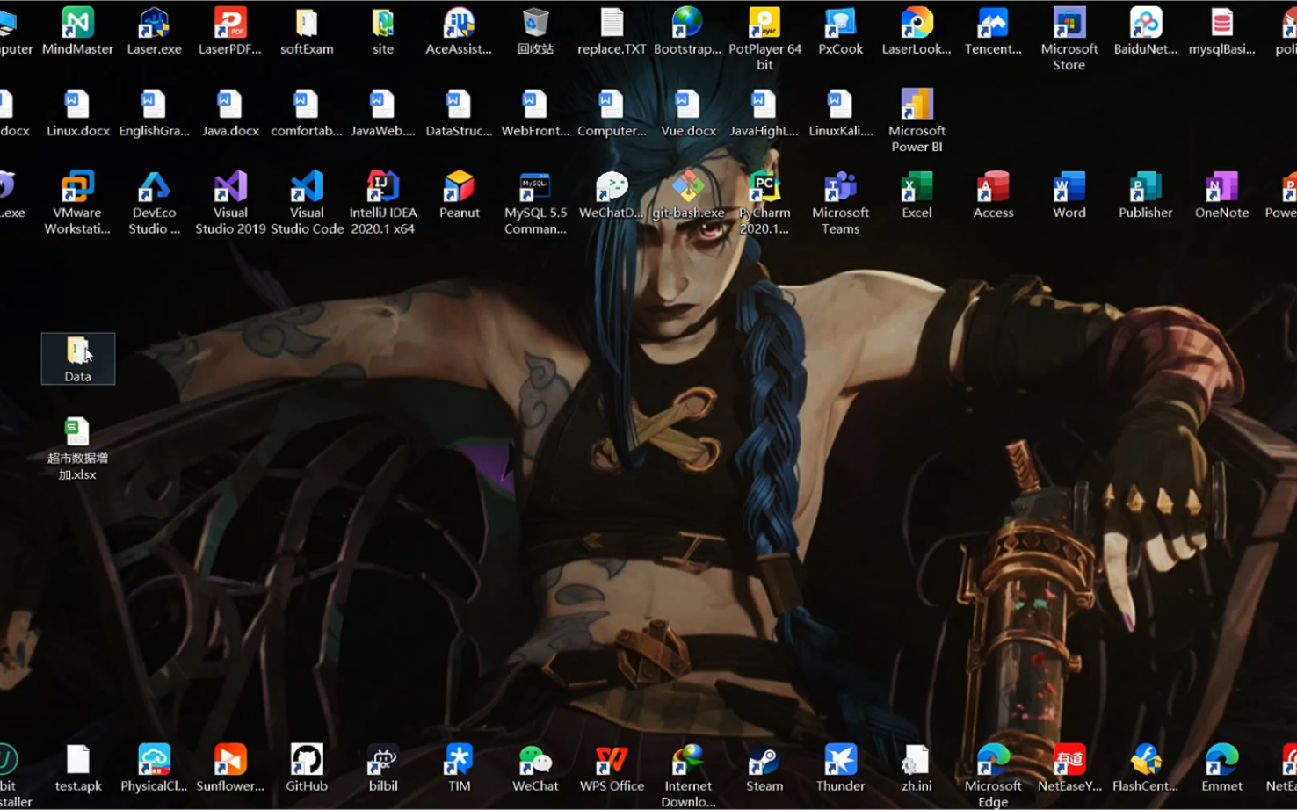Screen dimensions: 1297x810
Task: Open the MySQL 5.5 Command Line shortcut
Action: coord(535,202)
